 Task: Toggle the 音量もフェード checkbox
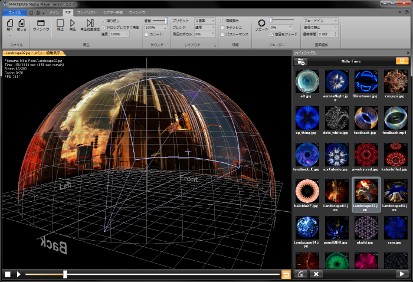272,34
